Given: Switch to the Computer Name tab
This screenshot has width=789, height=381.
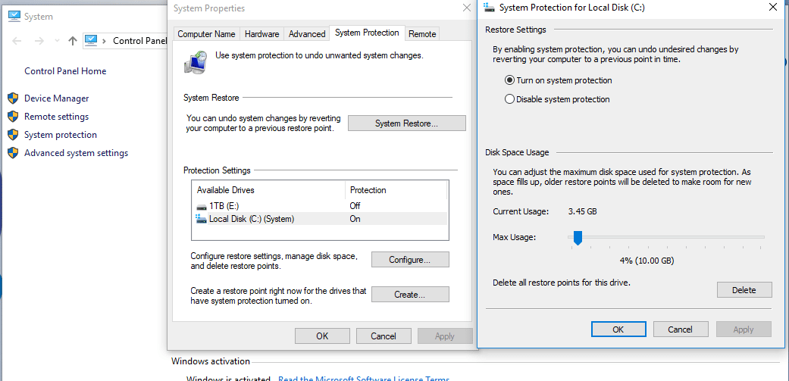Looking at the screenshot, I should click(x=206, y=34).
